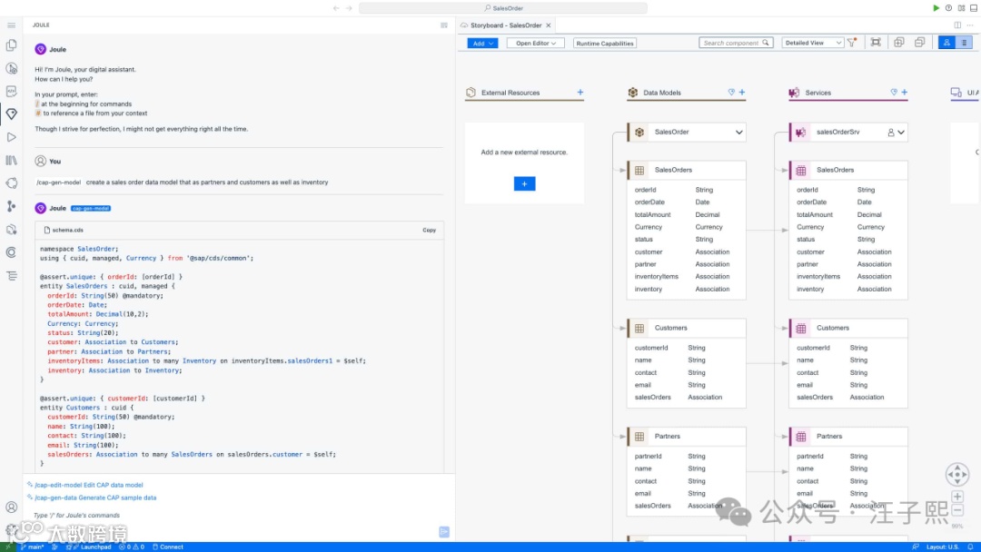Click the errors and warnings count in status bar
The width and height of the screenshot is (981, 552).
pos(132,547)
